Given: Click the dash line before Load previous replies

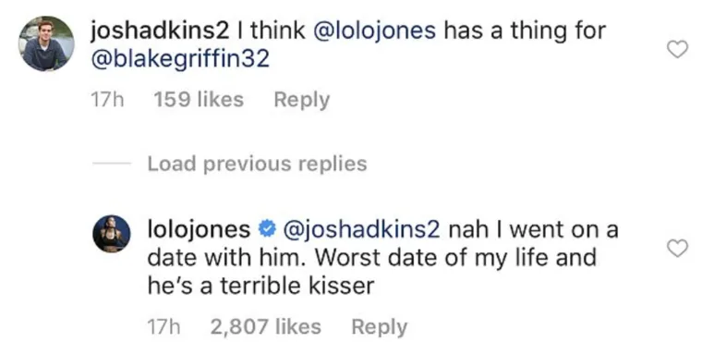Looking at the screenshot, I should coord(112,164).
